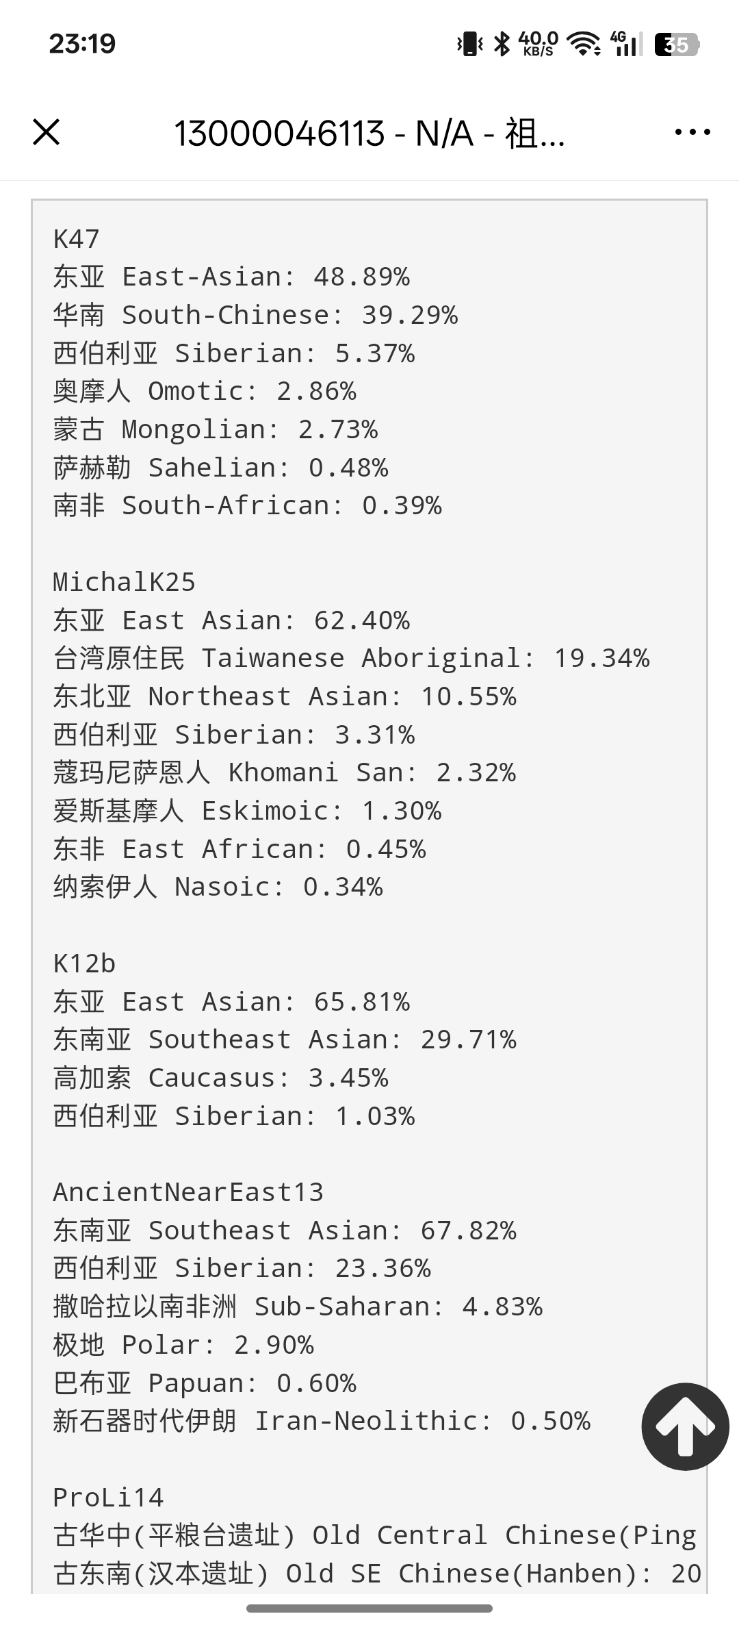
Task: Tap the scroll-to-top arrow button
Action: coord(685,1426)
